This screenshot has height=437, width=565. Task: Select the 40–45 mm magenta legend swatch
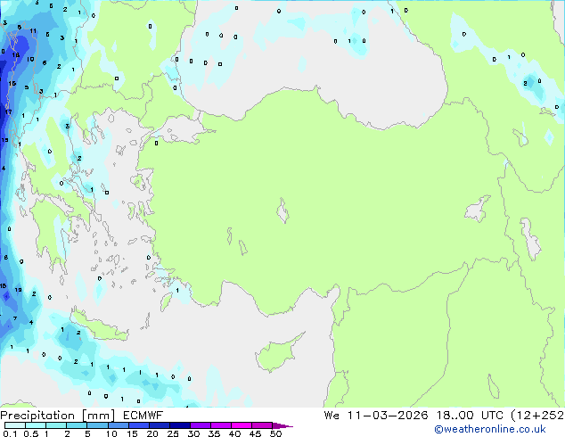242,425
